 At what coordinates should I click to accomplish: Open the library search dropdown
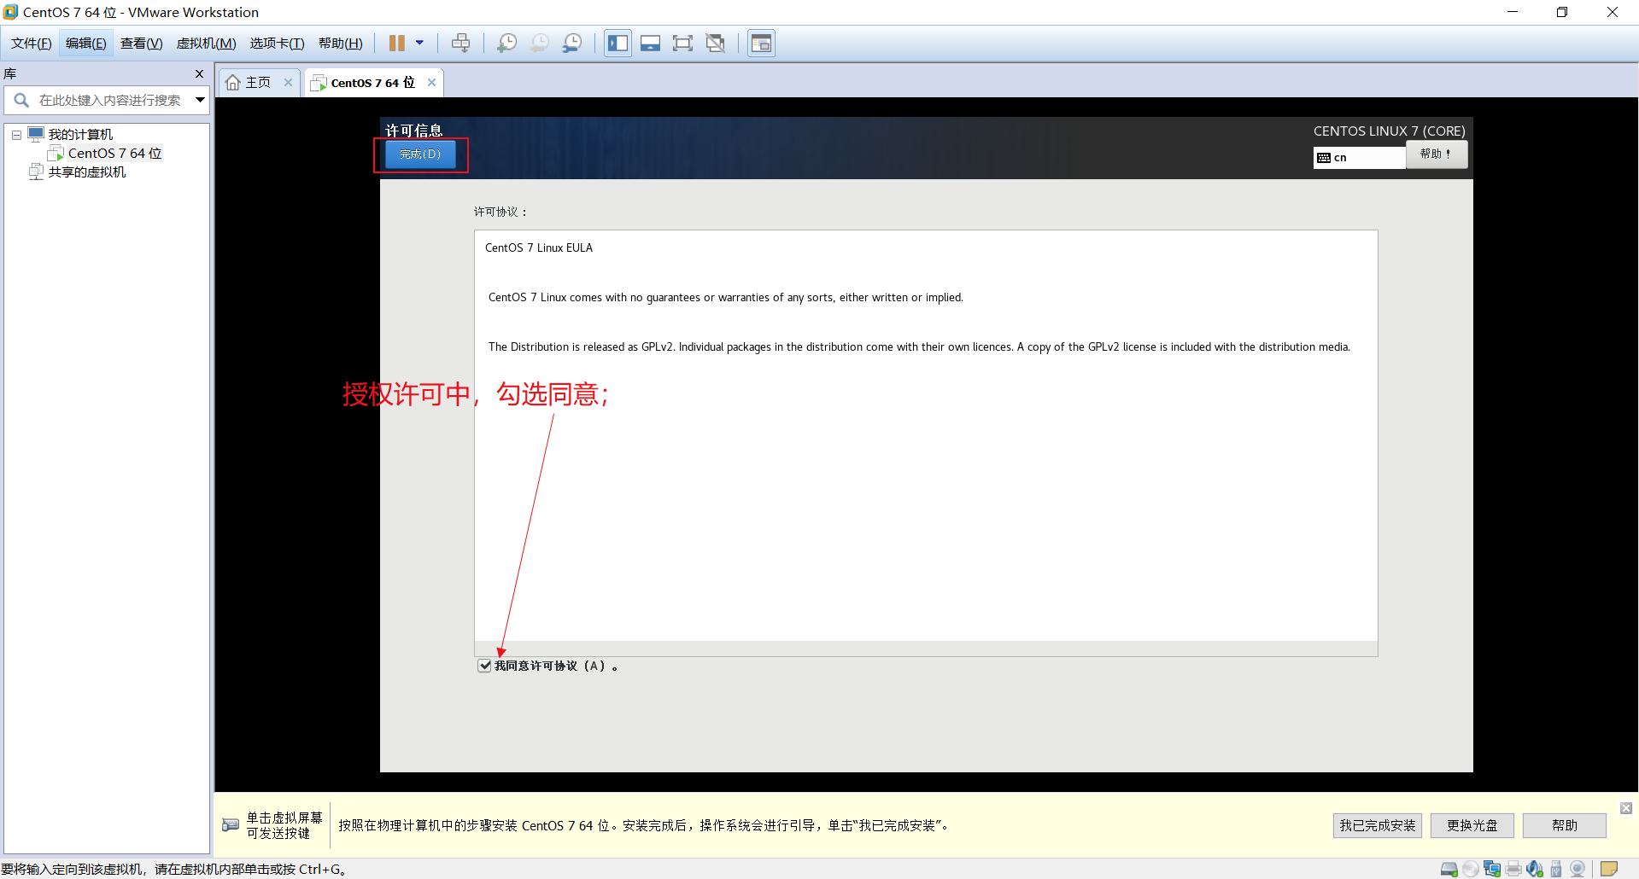(x=200, y=100)
